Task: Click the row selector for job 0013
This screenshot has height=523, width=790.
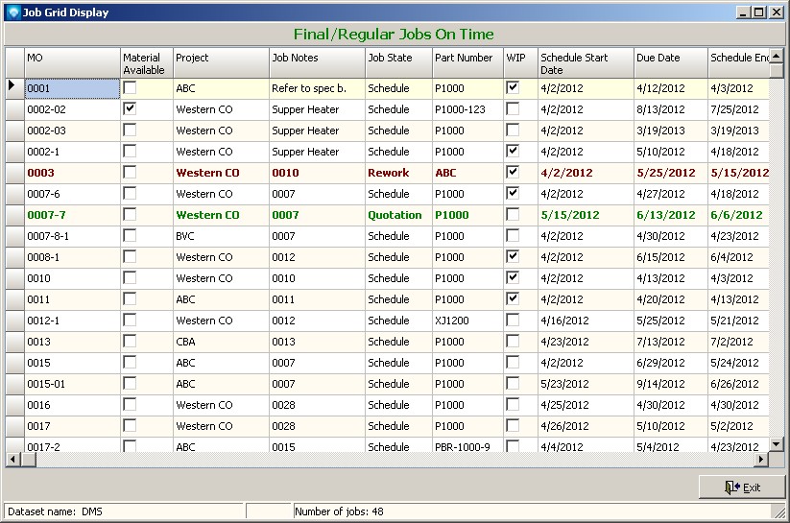Action: tap(13, 342)
